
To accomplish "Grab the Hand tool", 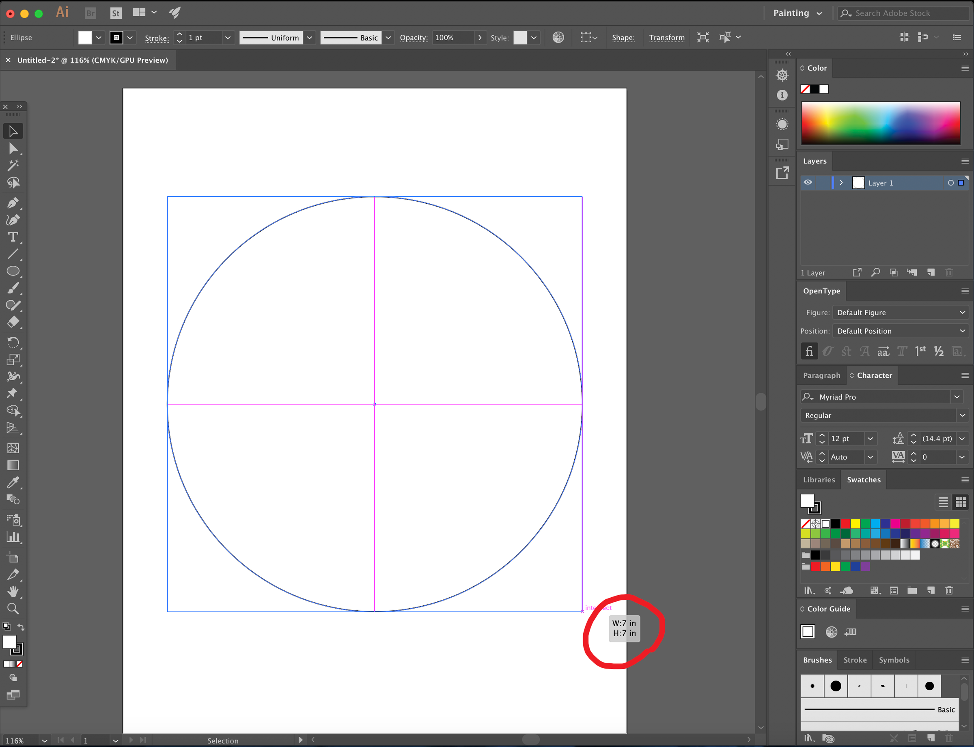I will 13,591.
